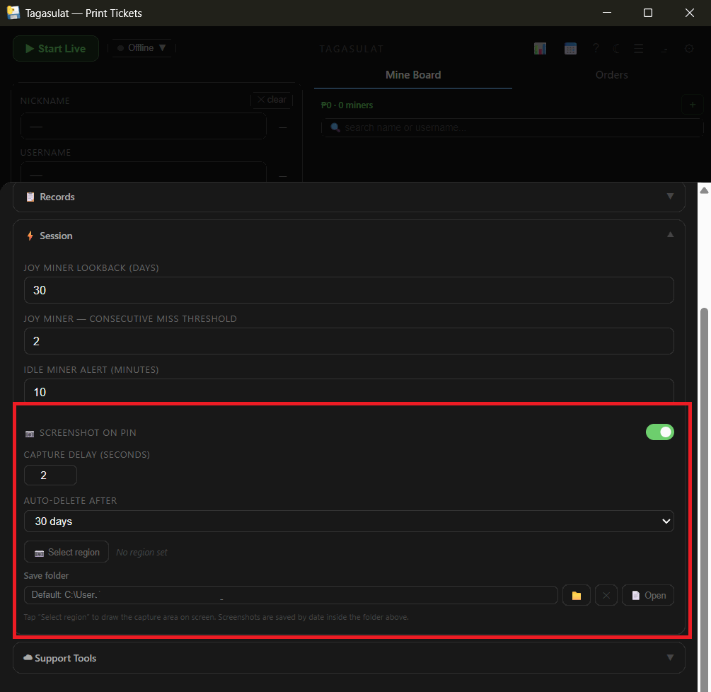
Task: Click the clear button beside Nickname
Action: 272,100
